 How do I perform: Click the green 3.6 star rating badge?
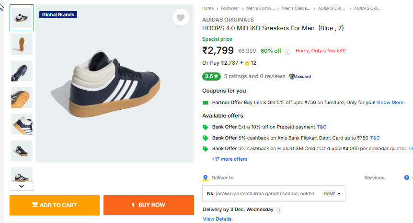point(211,76)
